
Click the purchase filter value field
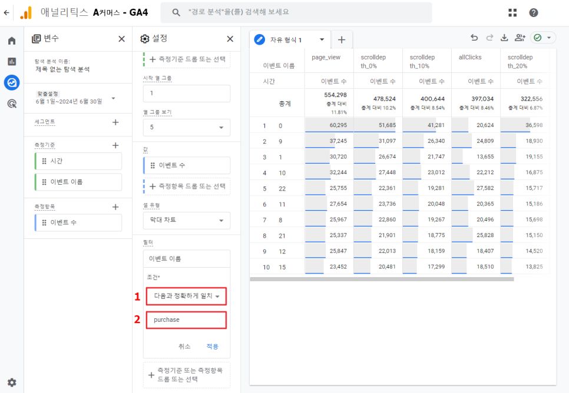[187, 320]
